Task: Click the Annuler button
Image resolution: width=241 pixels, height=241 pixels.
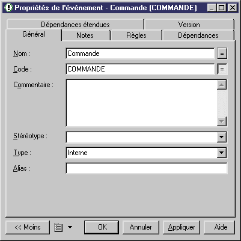Action: click(141, 227)
